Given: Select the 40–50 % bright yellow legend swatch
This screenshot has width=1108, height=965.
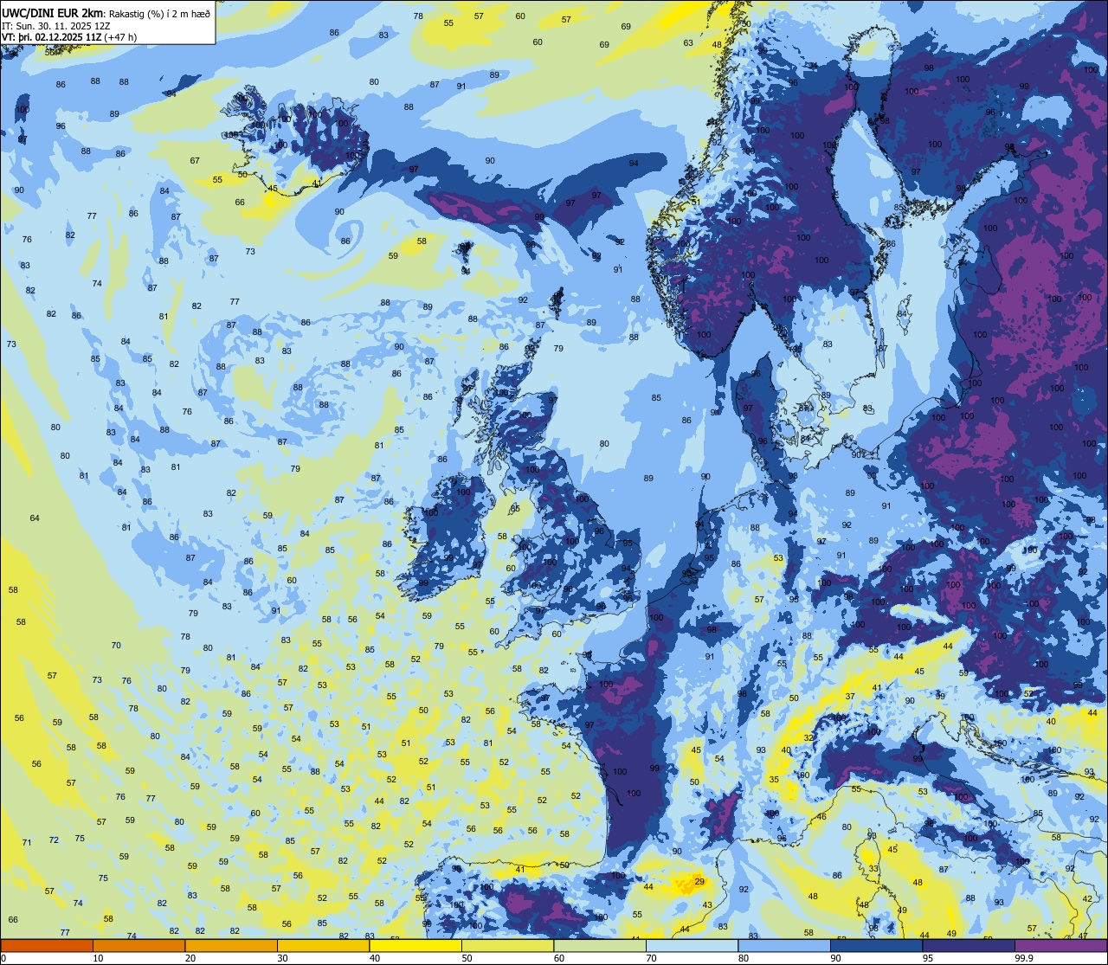Looking at the screenshot, I should 415,945.
